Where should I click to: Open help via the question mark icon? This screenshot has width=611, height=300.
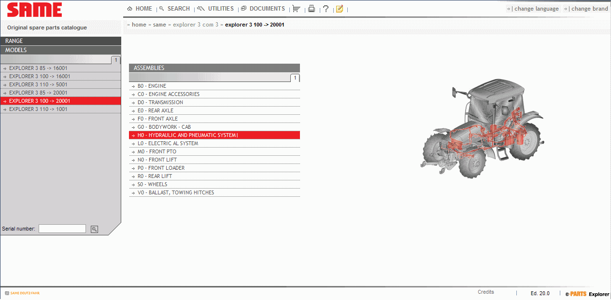click(x=325, y=8)
